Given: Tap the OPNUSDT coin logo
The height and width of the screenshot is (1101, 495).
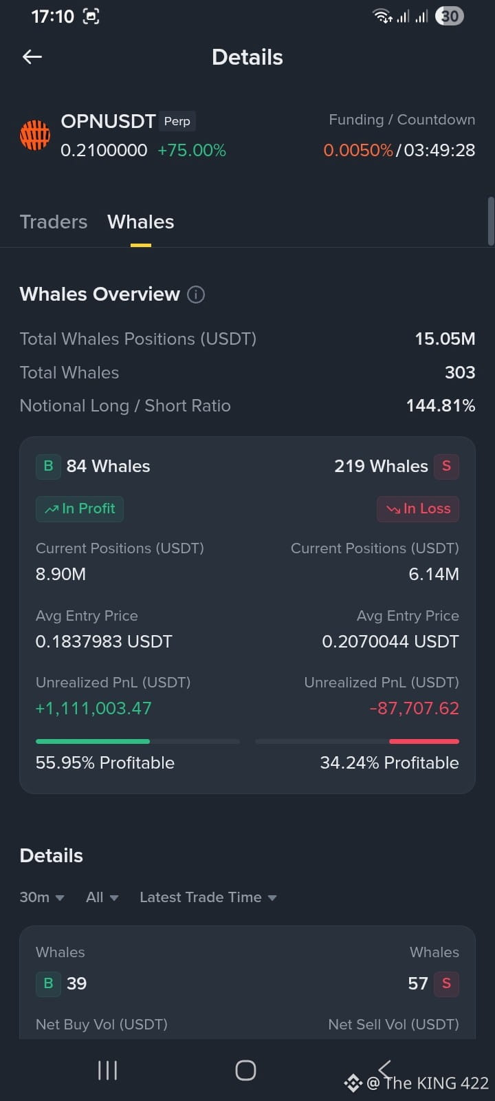Looking at the screenshot, I should [x=35, y=134].
